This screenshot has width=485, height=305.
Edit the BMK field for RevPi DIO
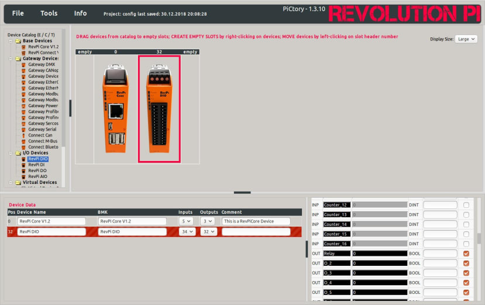[x=132, y=232]
